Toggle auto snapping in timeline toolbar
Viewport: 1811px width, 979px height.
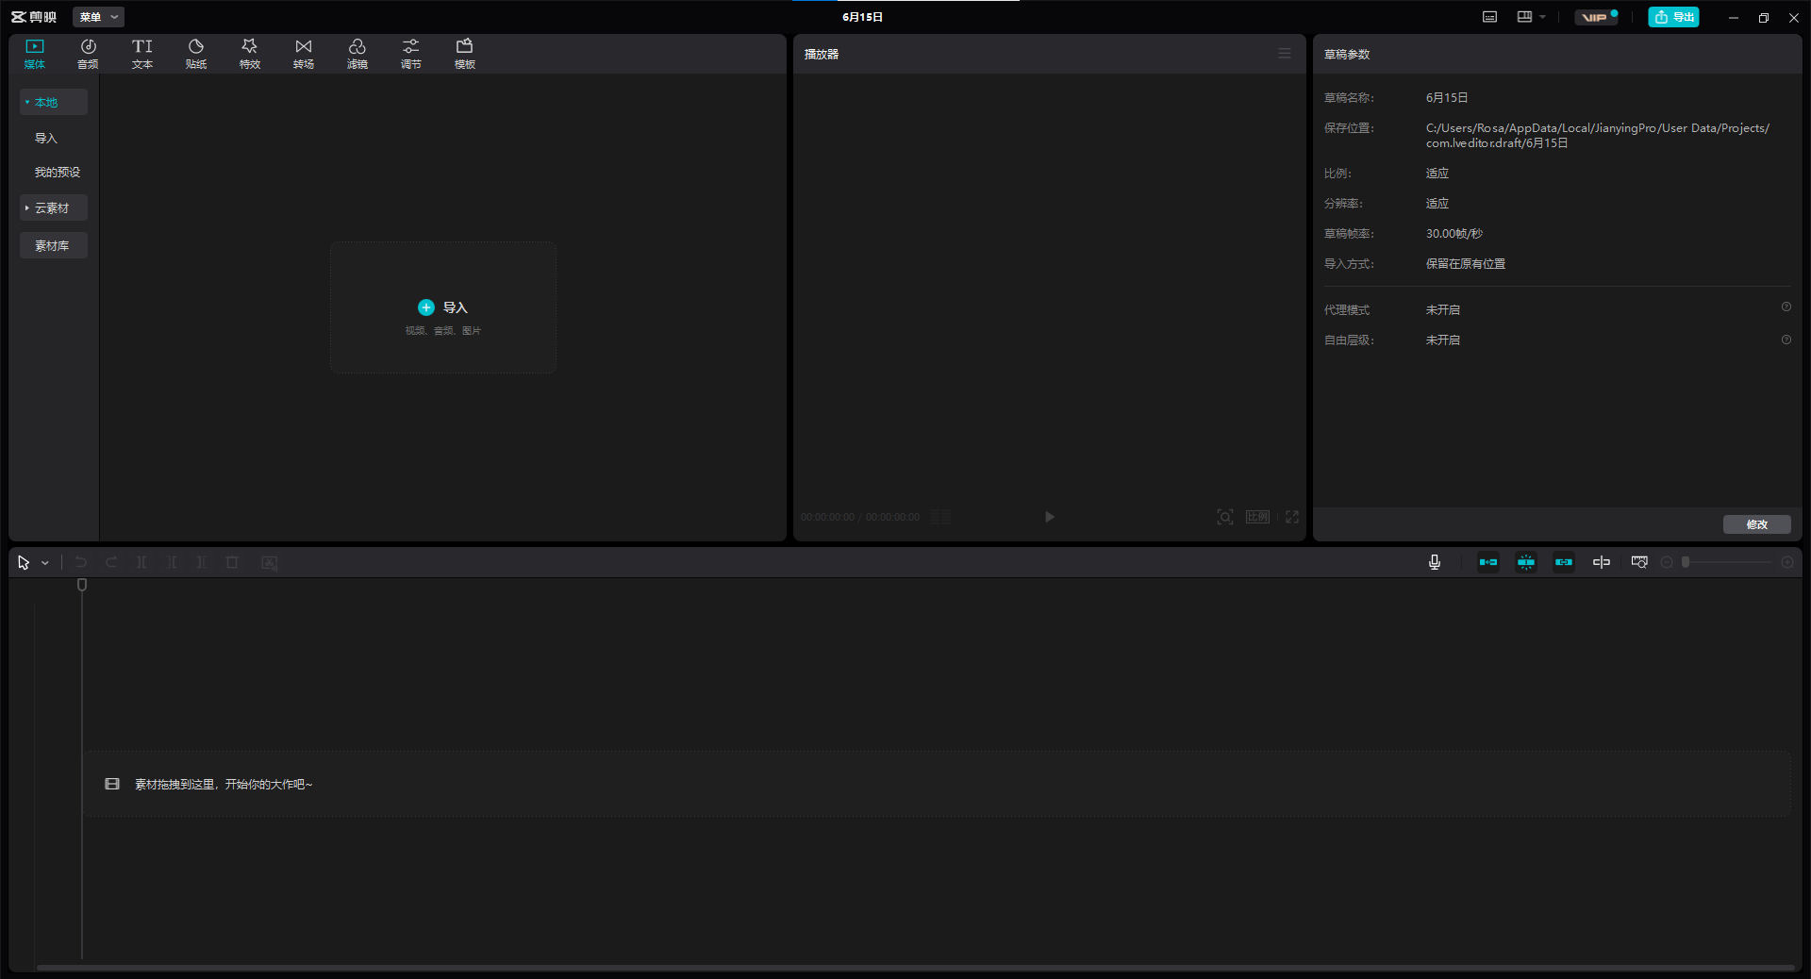(1526, 562)
